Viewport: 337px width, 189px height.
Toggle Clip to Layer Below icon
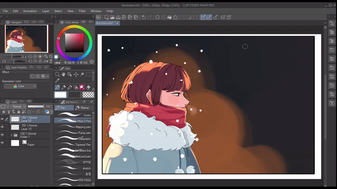[x=4, y=112]
